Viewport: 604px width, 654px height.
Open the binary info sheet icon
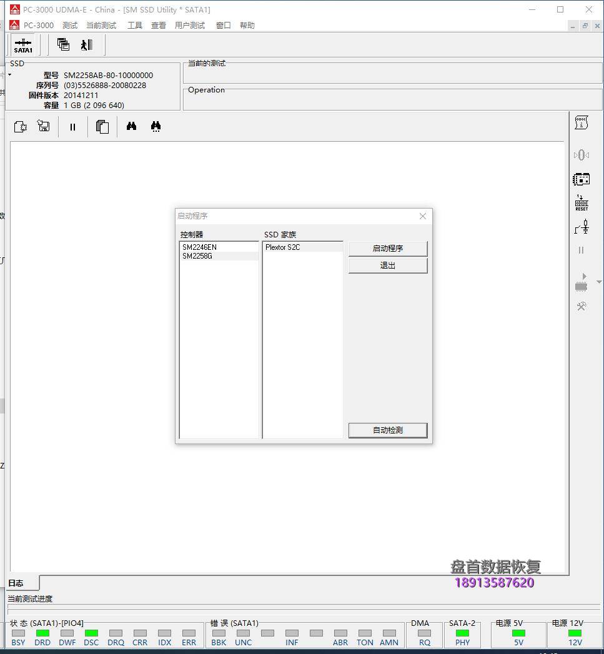pos(581,122)
